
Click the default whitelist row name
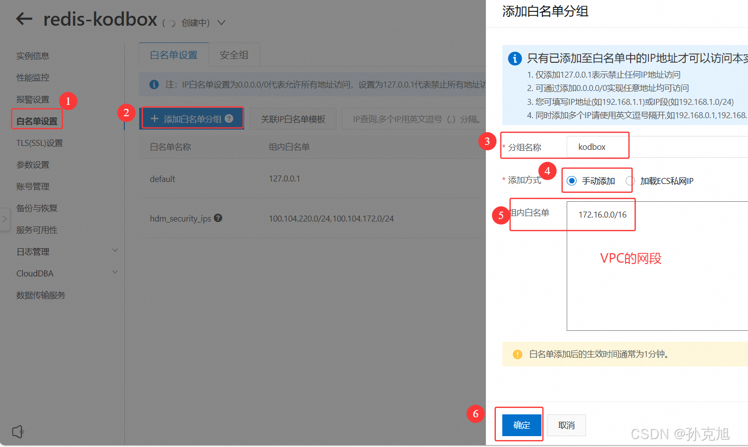tap(162, 179)
